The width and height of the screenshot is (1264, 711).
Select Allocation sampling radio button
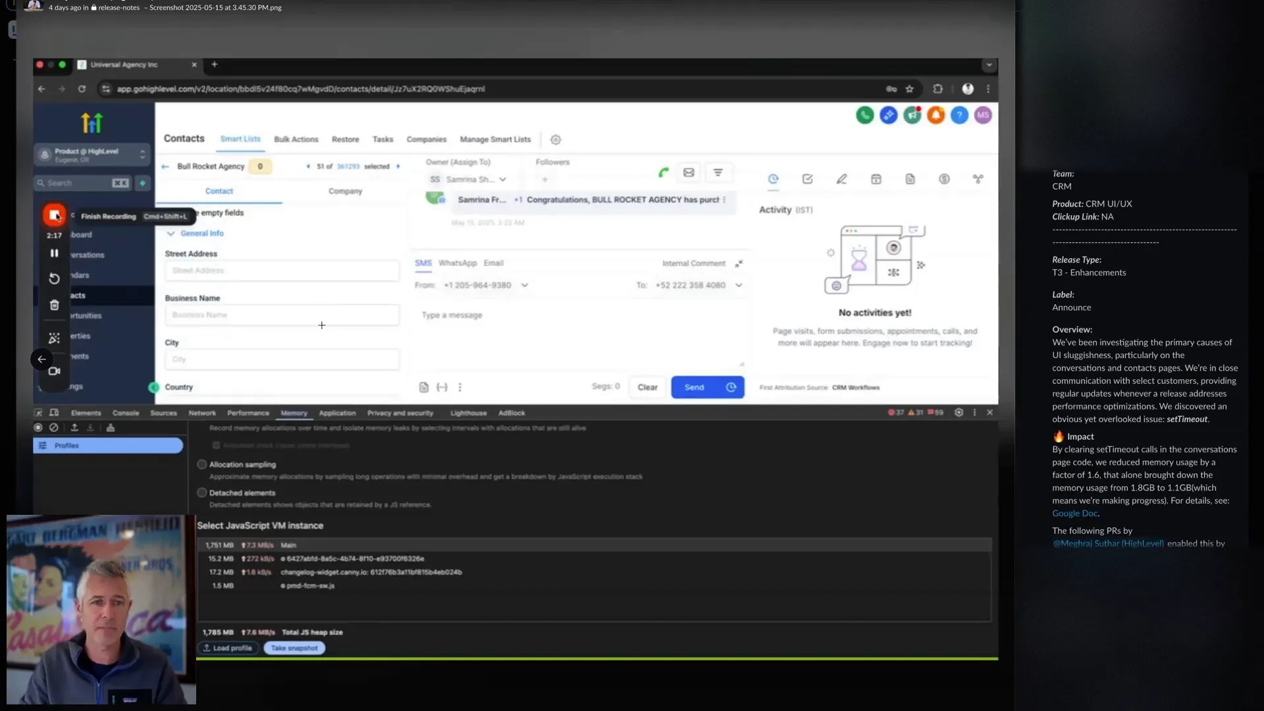coord(202,464)
